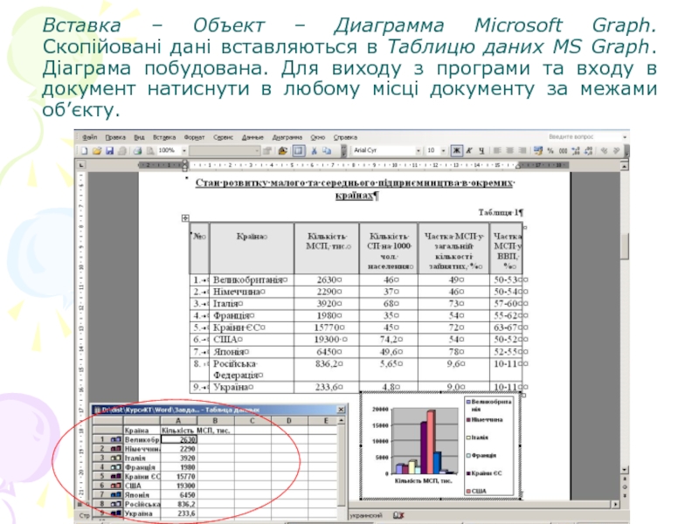The image size is (699, 524).
Task: Toggle Underline (Ч) formatting
Action: coord(481,151)
